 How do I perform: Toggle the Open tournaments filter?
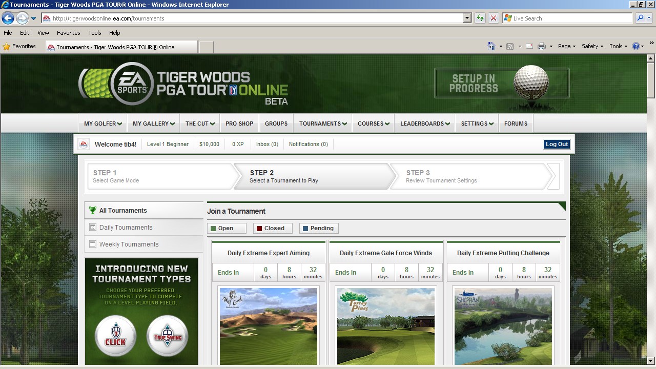pyautogui.click(x=227, y=229)
